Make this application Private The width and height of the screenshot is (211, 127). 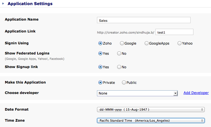point(100,83)
